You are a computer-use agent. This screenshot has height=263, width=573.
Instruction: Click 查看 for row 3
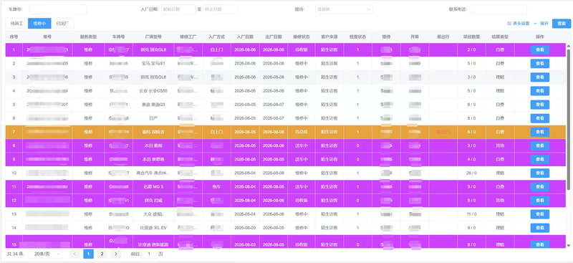pyautogui.click(x=540, y=77)
